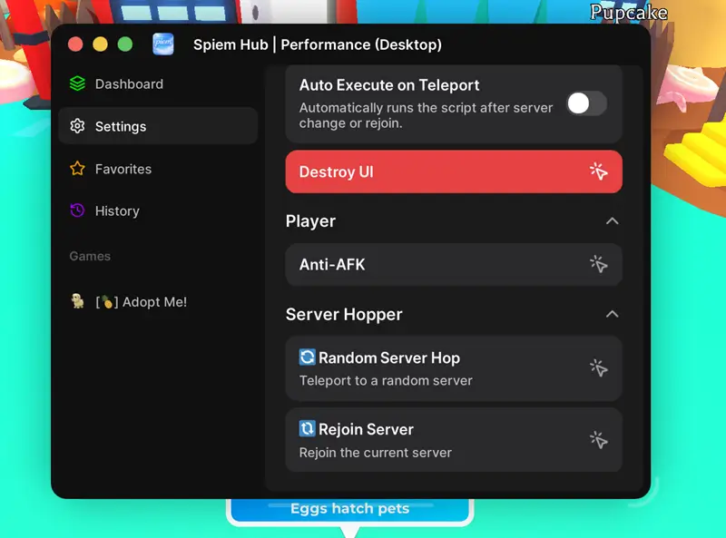The height and width of the screenshot is (538, 726).
Task: Trigger the Anti-AFK script
Action: [x=454, y=265]
